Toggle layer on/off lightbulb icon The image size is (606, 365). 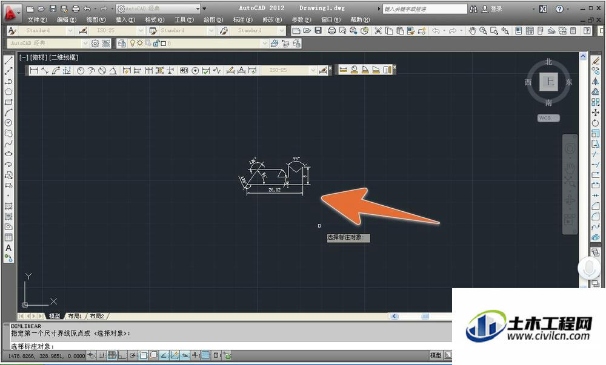[x=132, y=43]
